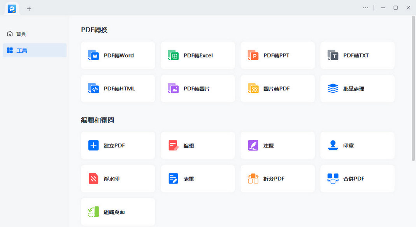Viewport: 416px width, 227px height.
Task: Open the PDF轉Word converter icon
Action: click(93, 55)
